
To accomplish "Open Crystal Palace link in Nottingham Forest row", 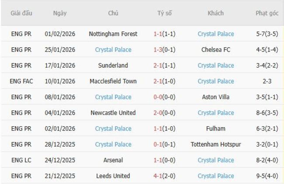I will 215,34.
